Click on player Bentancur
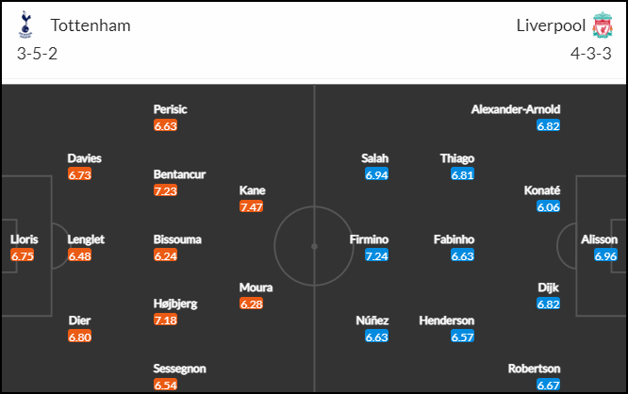 click(179, 174)
